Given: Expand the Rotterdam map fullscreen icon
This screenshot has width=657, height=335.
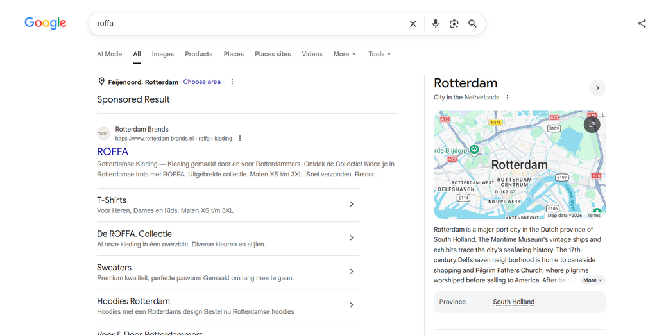Looking at the screenshot, I should [x=592, y=125].
